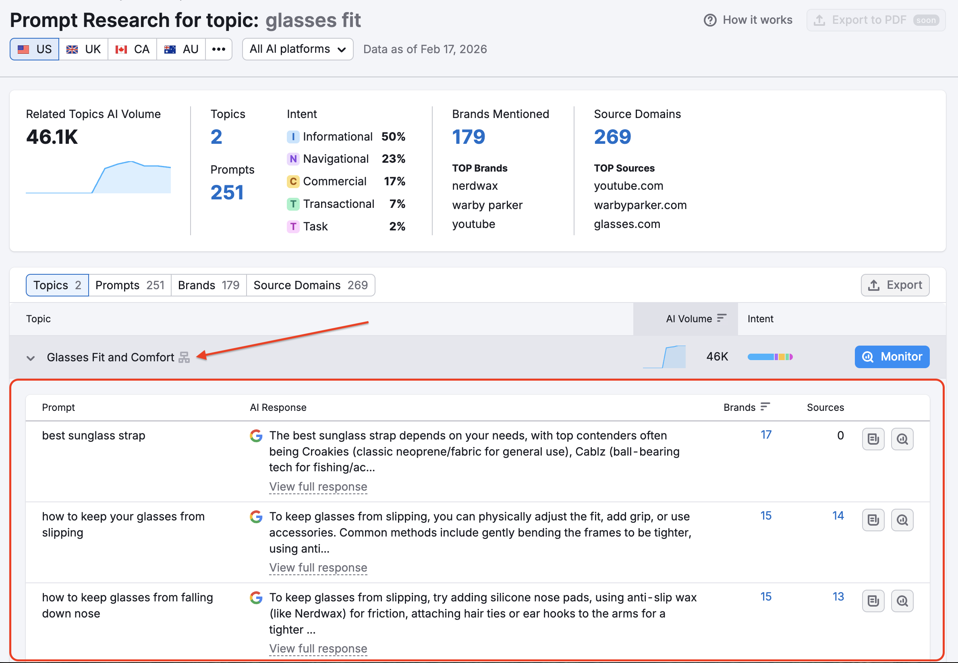The image size is (958, 663).
Task: Switch to the Prompts 251 tab
Action: 130,285
